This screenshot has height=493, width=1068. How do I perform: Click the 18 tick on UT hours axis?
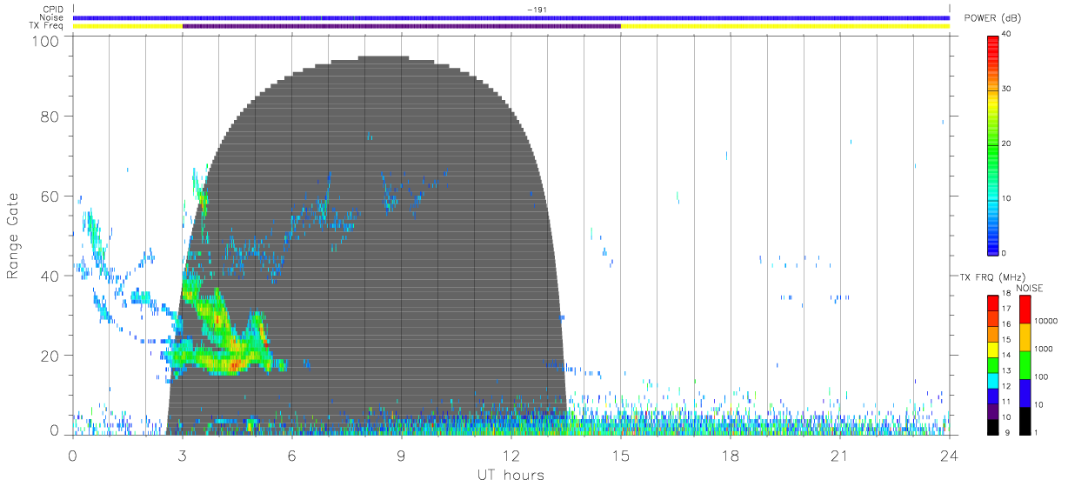coord(731,455)
